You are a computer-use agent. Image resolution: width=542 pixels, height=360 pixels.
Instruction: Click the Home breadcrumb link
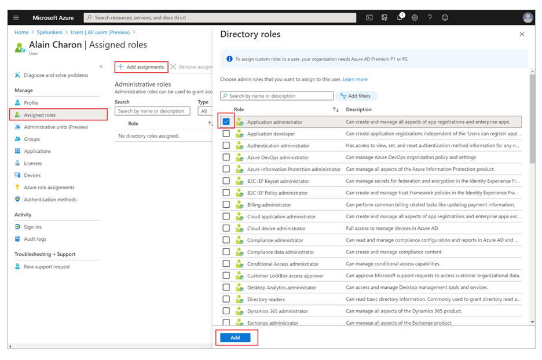(21, 32)
